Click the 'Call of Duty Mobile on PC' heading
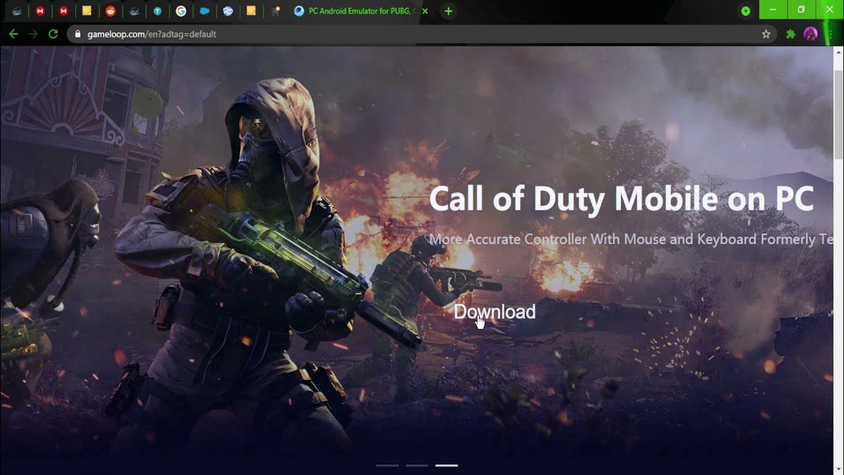Viewport: 844px width, 475px height. [x=622, y=199]
